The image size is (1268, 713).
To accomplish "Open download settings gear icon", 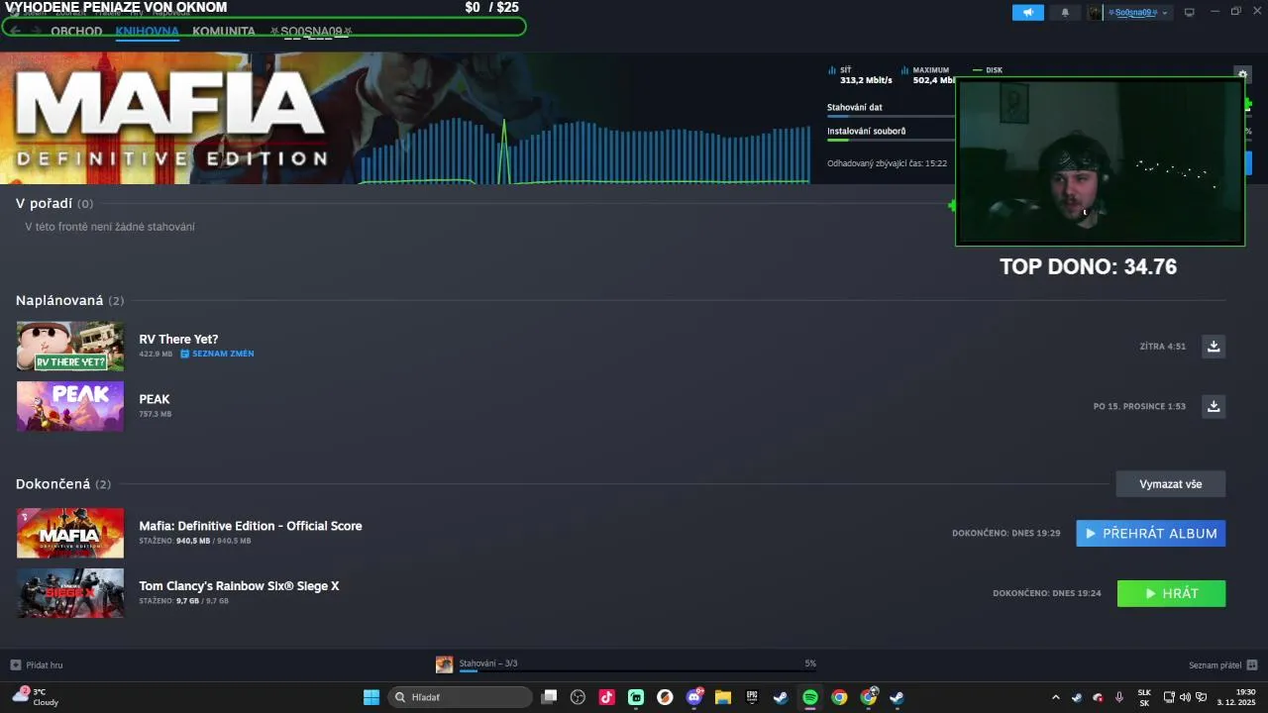I will (1242, 74).
